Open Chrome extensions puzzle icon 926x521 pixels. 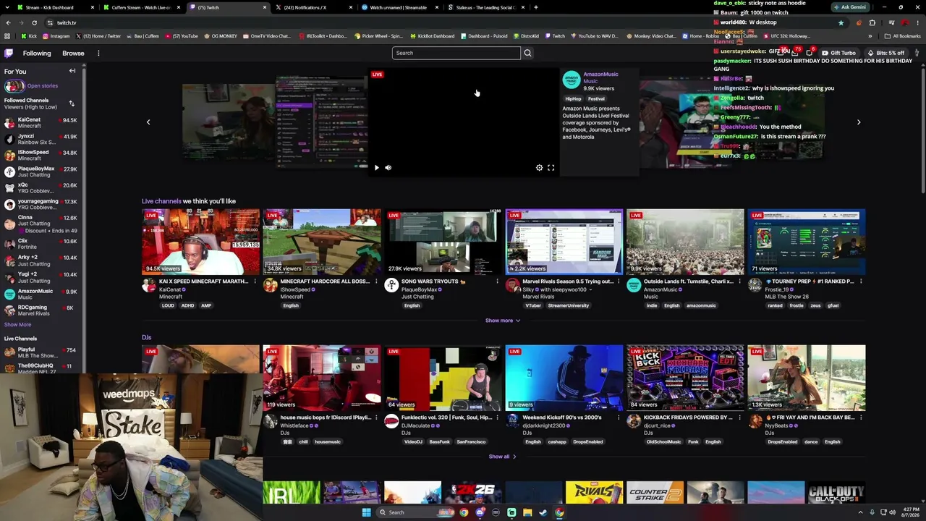tap(872, 22)
